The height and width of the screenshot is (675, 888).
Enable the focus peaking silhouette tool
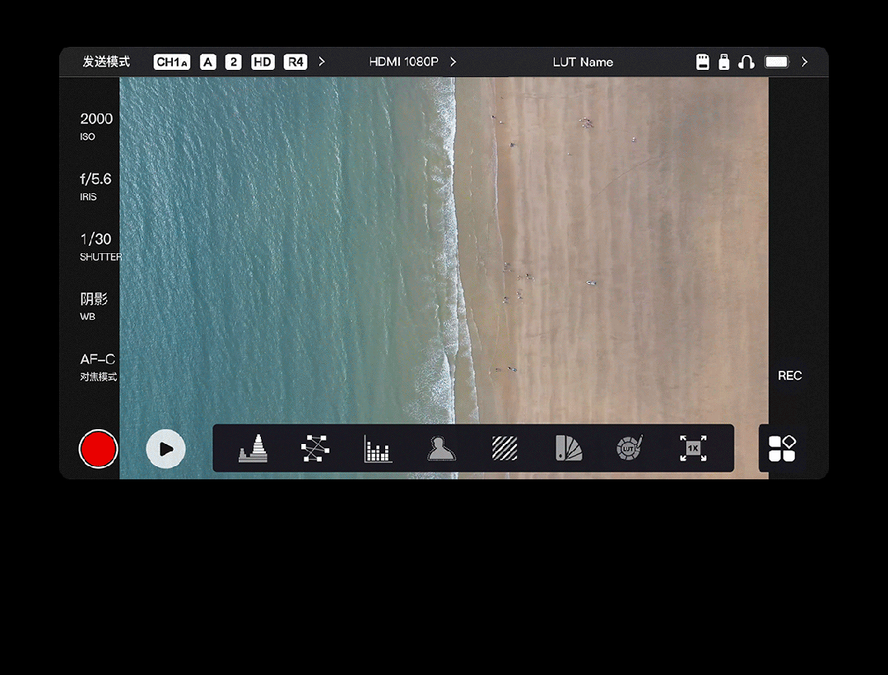coord(441,448)
